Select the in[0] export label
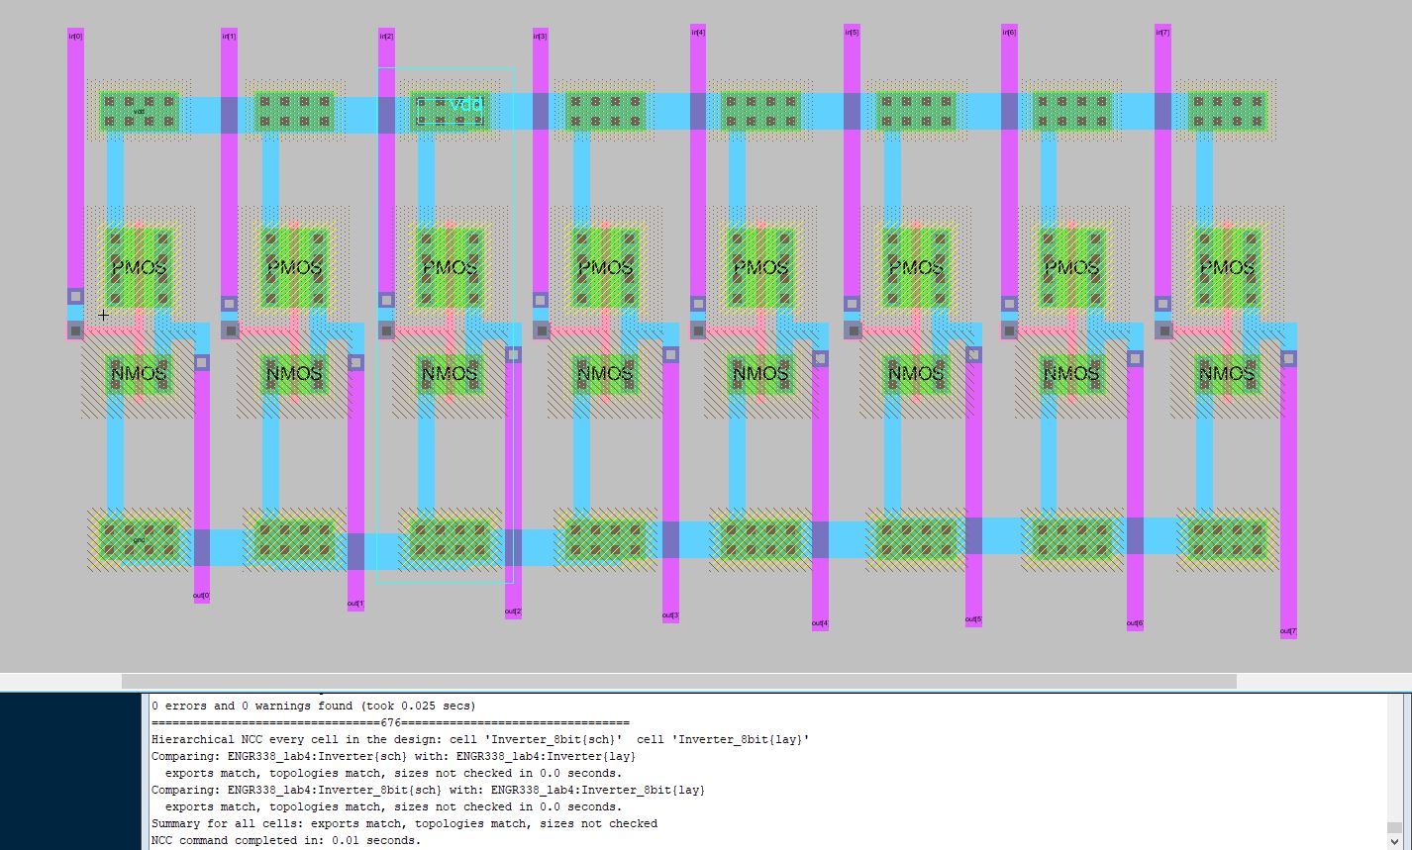Viewport: 1412px width, 850px height. [75, 36]
